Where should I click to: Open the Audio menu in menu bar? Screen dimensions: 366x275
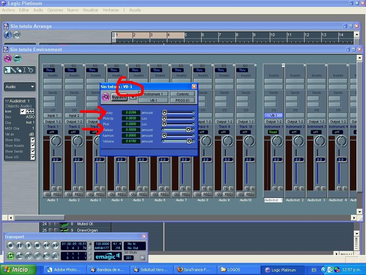tap(38, 10)
